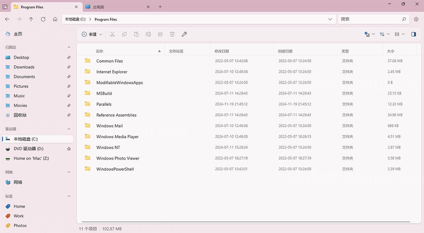Screen dimensions: 424x233
Task: Click the Paste icon in the toolbar
Action: click(136, 34)
